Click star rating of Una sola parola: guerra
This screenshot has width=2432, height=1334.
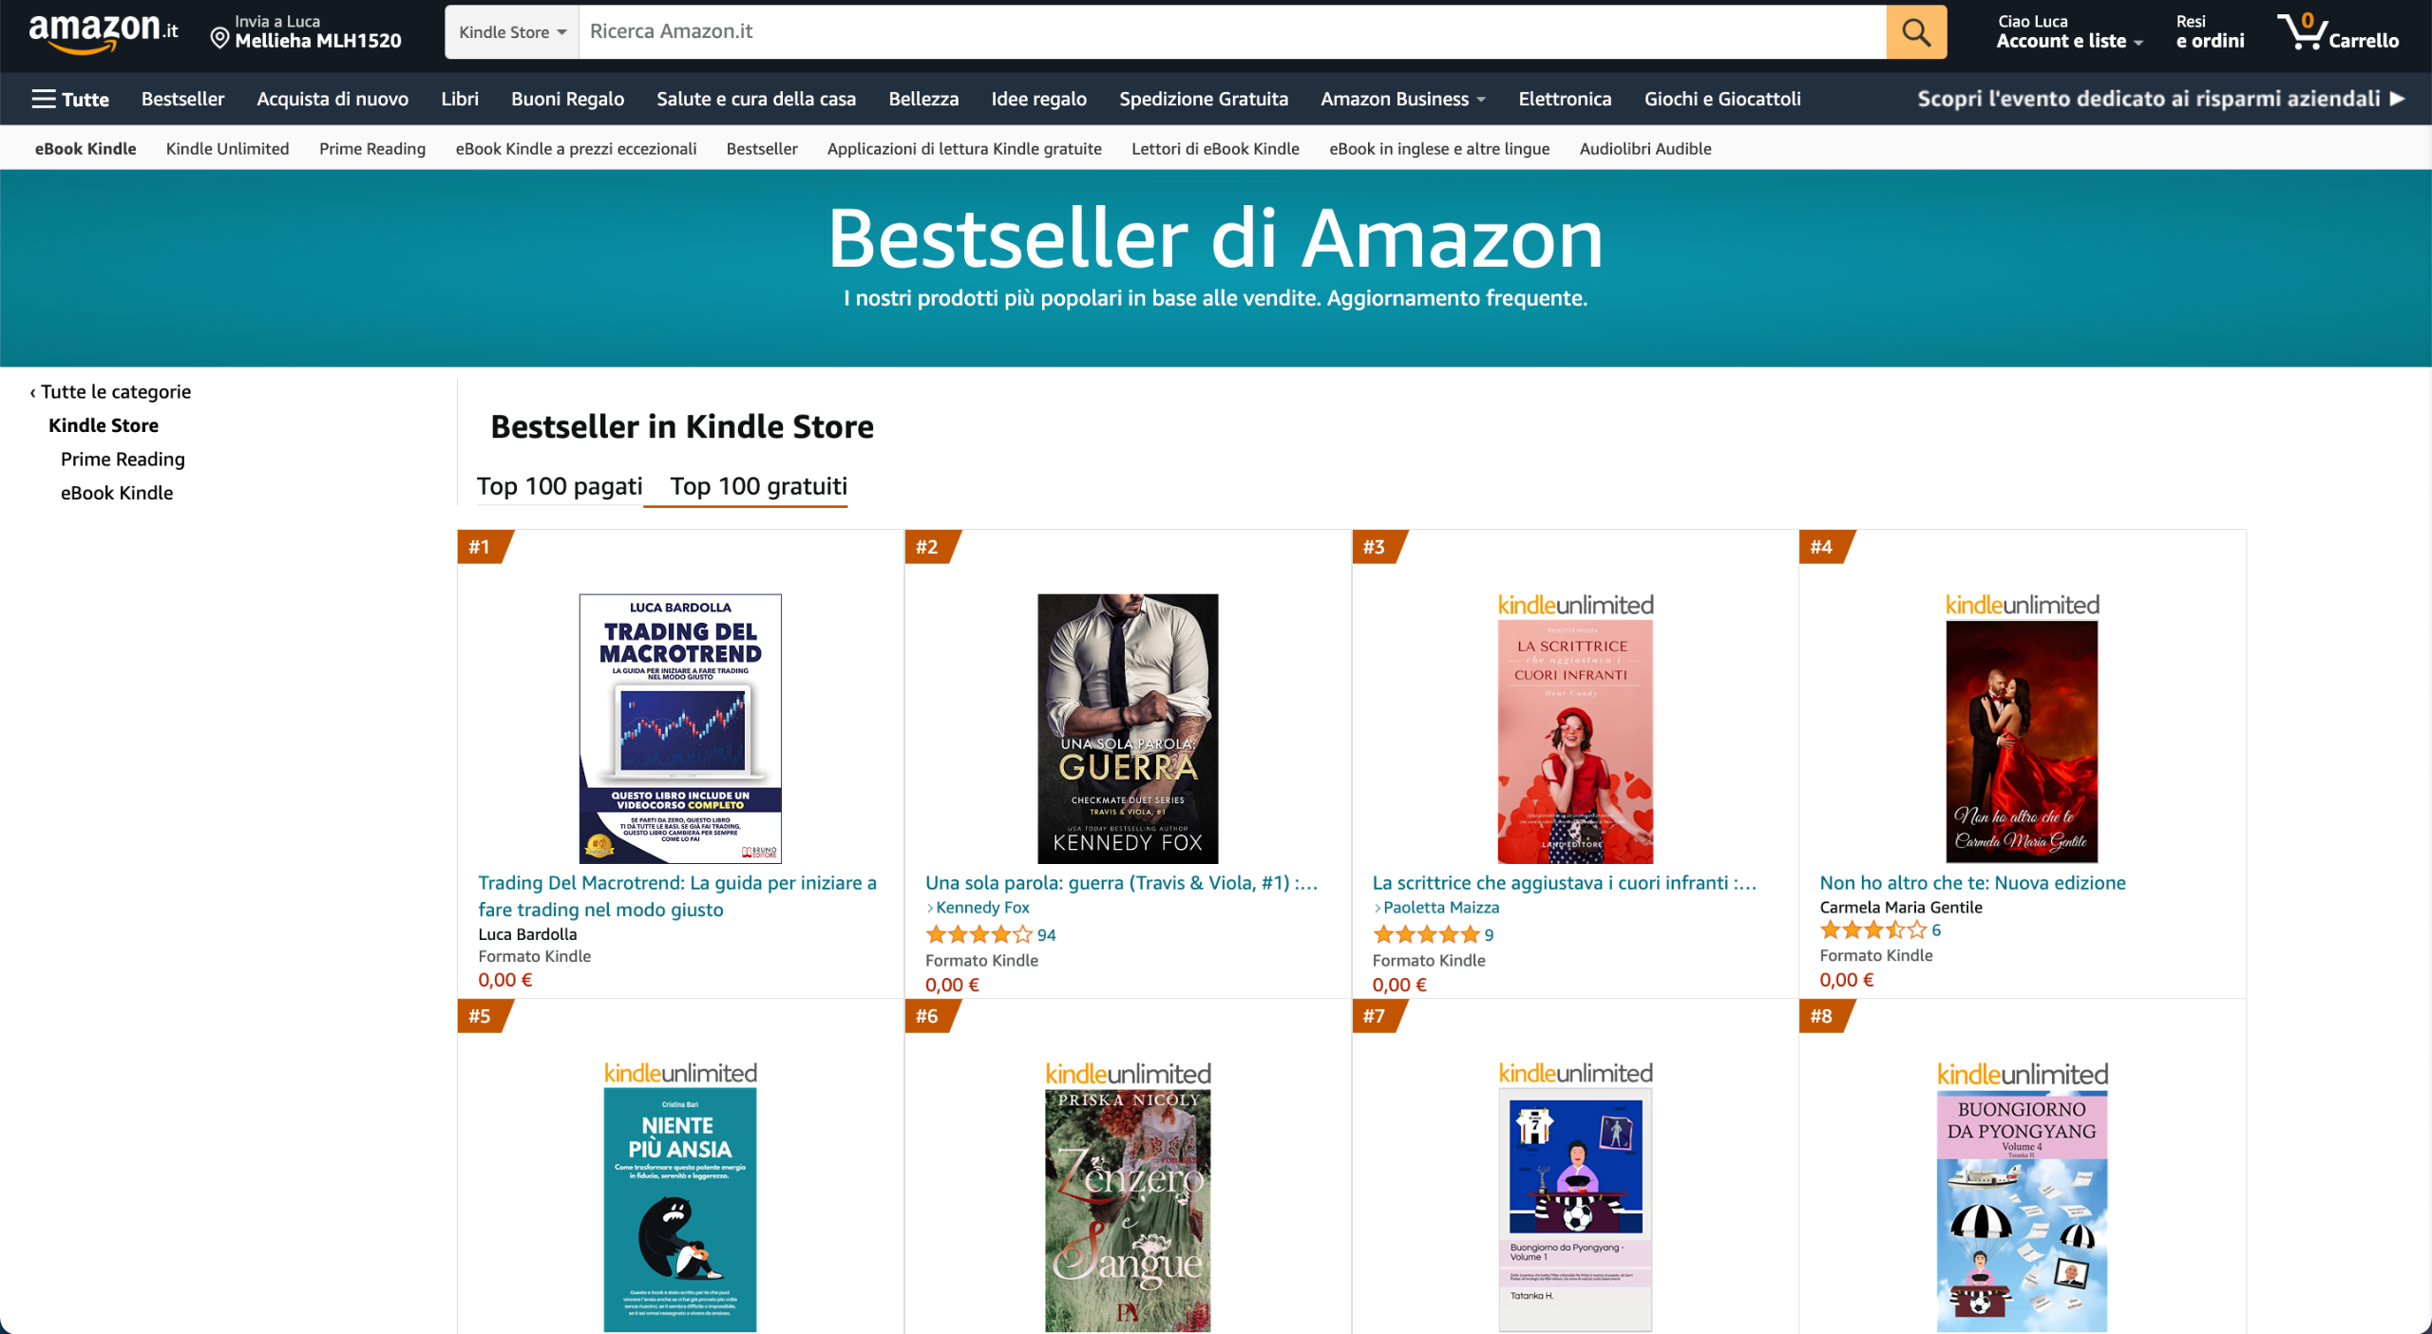pyautogui.click(x=978, y=934)
